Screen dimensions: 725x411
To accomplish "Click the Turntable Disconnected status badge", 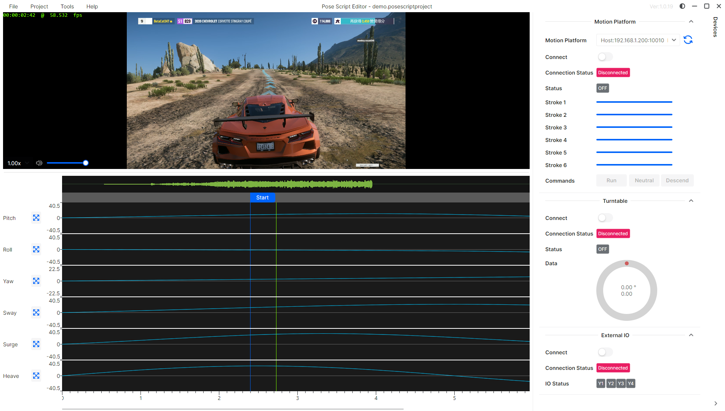I will pos(613,234).
